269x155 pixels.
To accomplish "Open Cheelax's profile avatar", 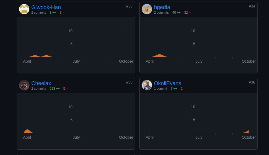I will 24,85.
